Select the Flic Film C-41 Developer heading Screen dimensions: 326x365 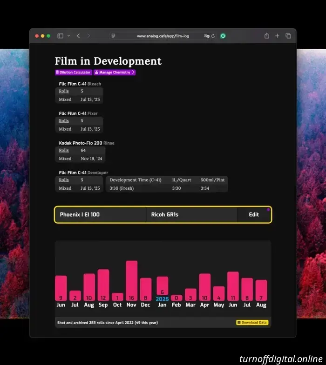tap(83, 173)
